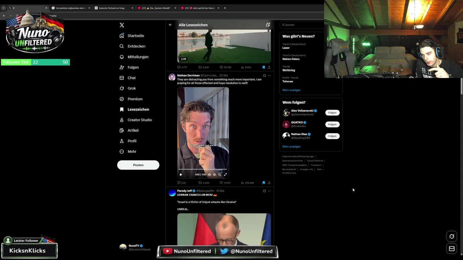Viewport: 463px width, 260px height.
Task: Open Startseite in the sidebar
Action: 132,36
